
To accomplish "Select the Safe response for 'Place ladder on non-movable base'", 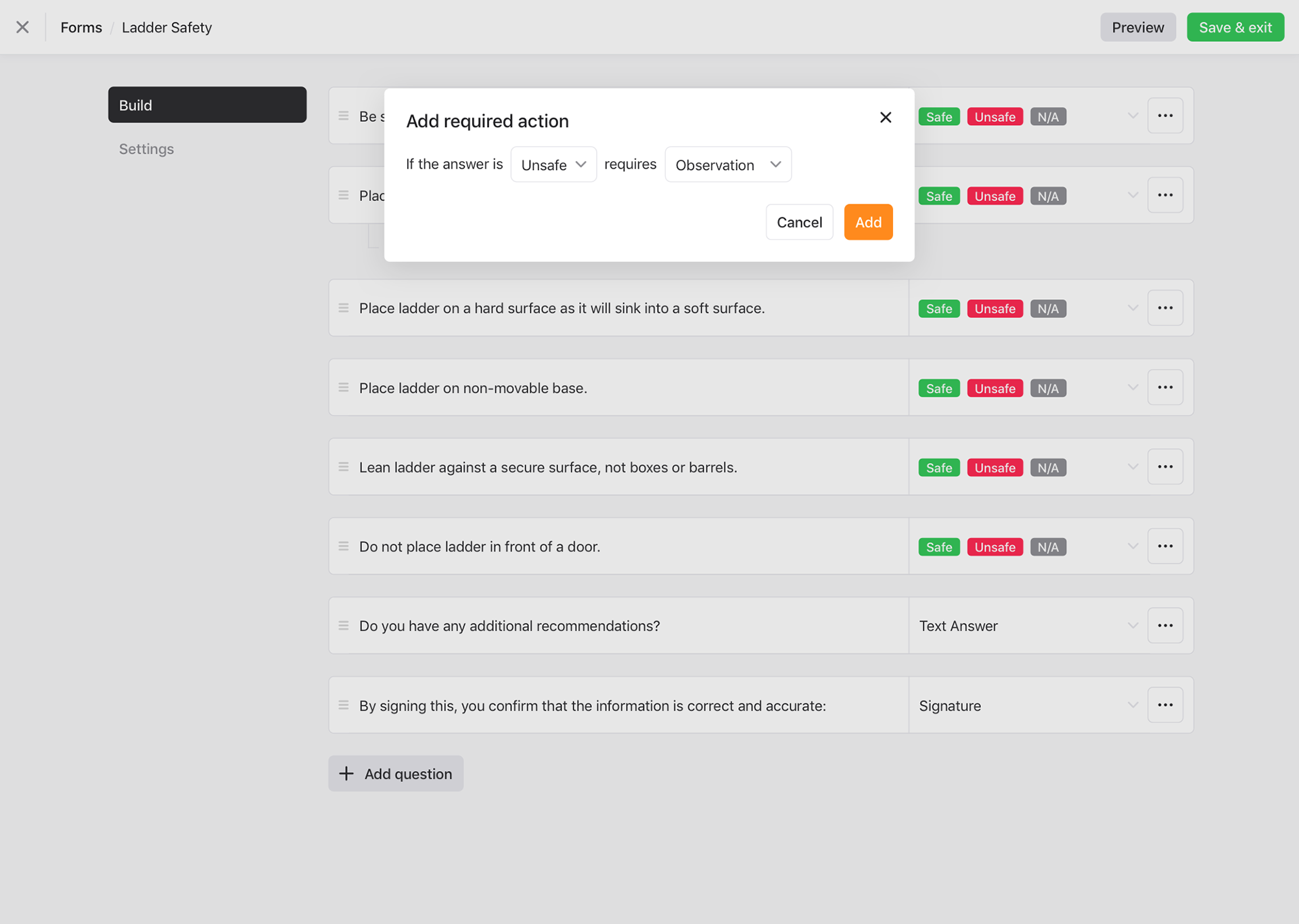I will pyautogui.click(x=938, y=388).
